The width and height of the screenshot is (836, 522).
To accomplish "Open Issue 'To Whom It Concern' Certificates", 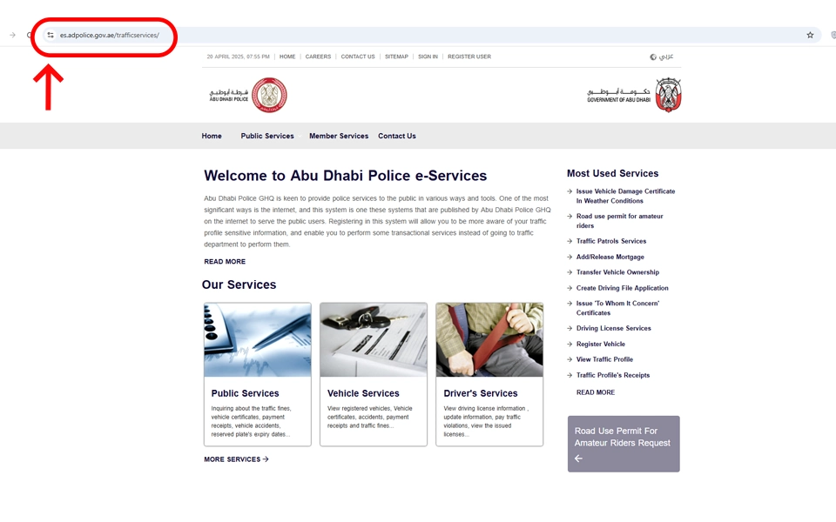I will point(617,308).
